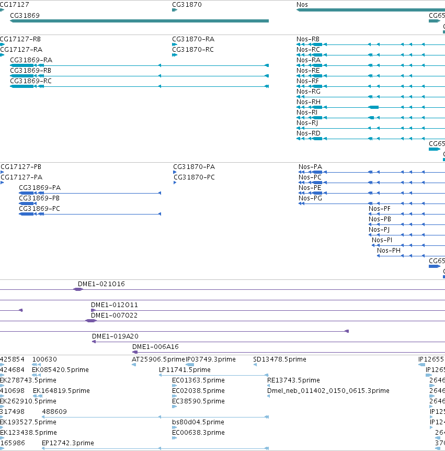The height and width of the screenshot is (451, 445).
Task: Click the 488609 EST label
Action: click(54, 412)
